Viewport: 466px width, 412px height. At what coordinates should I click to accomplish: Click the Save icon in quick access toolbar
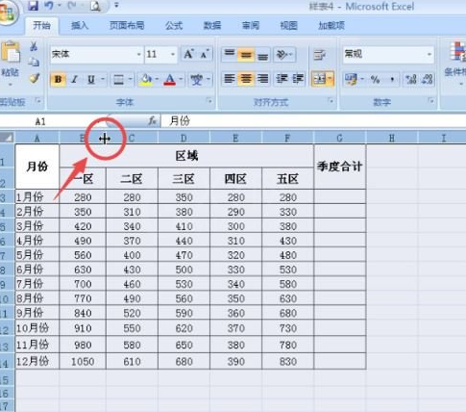click(33, 6)
